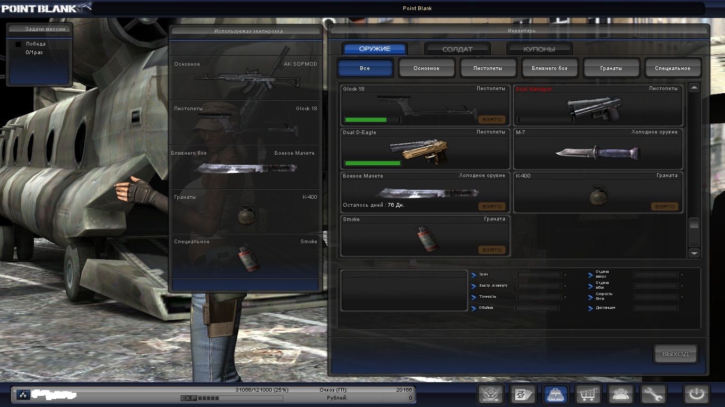This screenshot has height=407, width=725.
Task: Click the Point Blank logo
Action: (46, 7)
